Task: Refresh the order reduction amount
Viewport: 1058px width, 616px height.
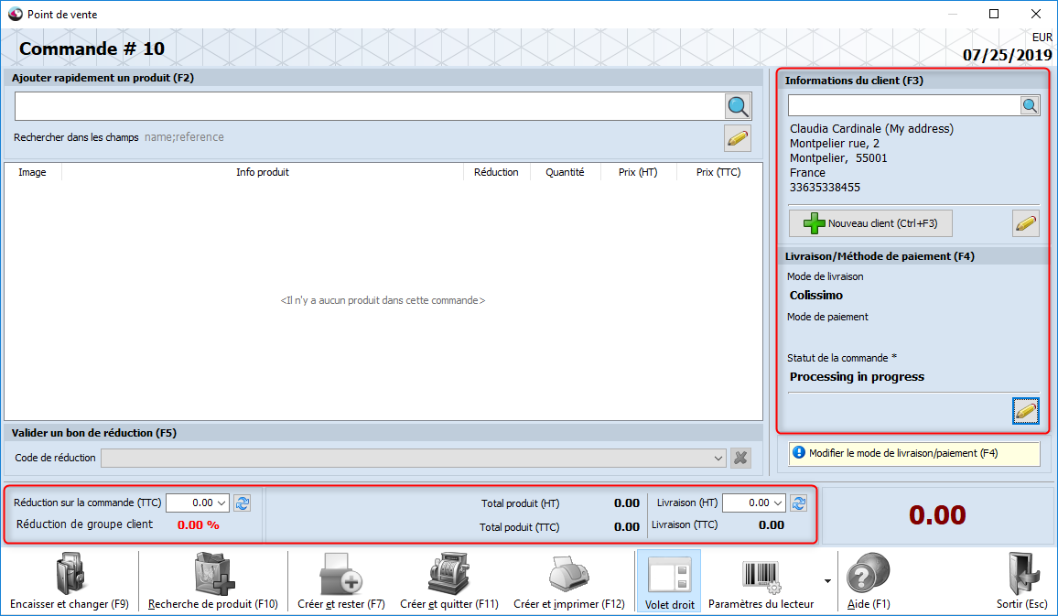Action: [x=243, y=503]
